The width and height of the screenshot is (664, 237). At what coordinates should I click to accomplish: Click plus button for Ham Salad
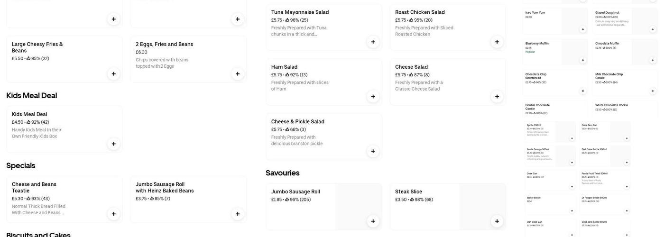coord(373,97)
